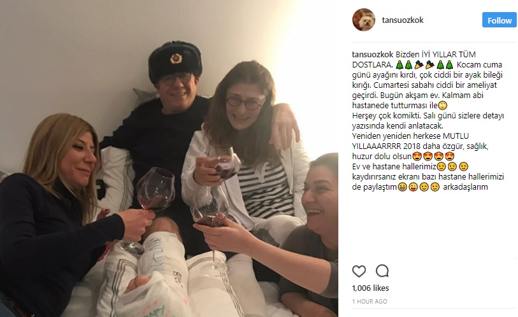Viewport: 518px width, 317px height.
Task: Open comments via the speech bubble icon
Action: (382, 271)
